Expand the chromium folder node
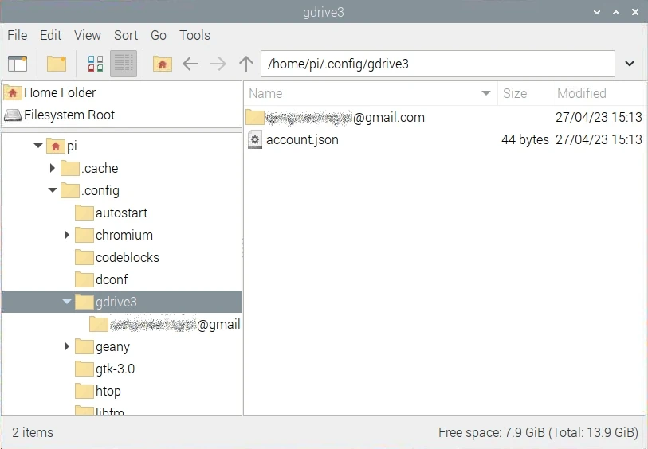This screenshot has width=648, height=449. click(67, 235)
